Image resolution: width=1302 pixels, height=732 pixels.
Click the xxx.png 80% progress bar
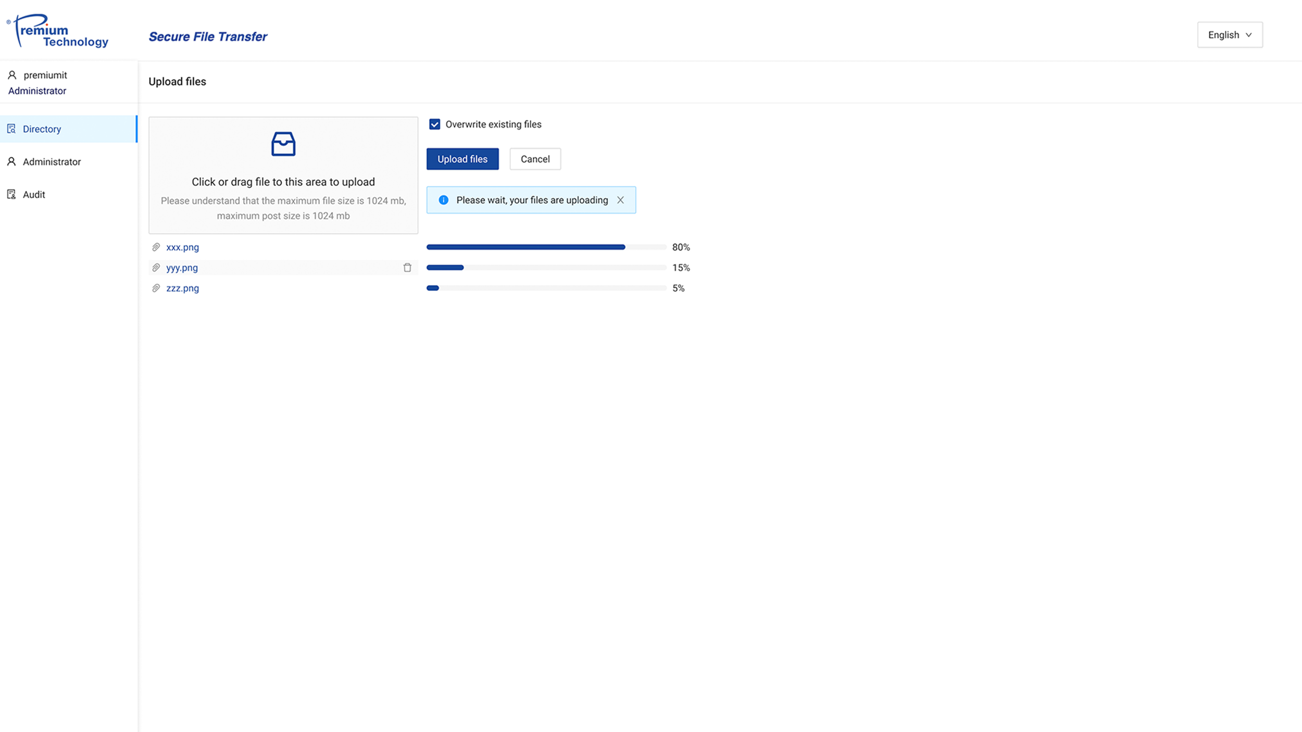coord(546,247)
